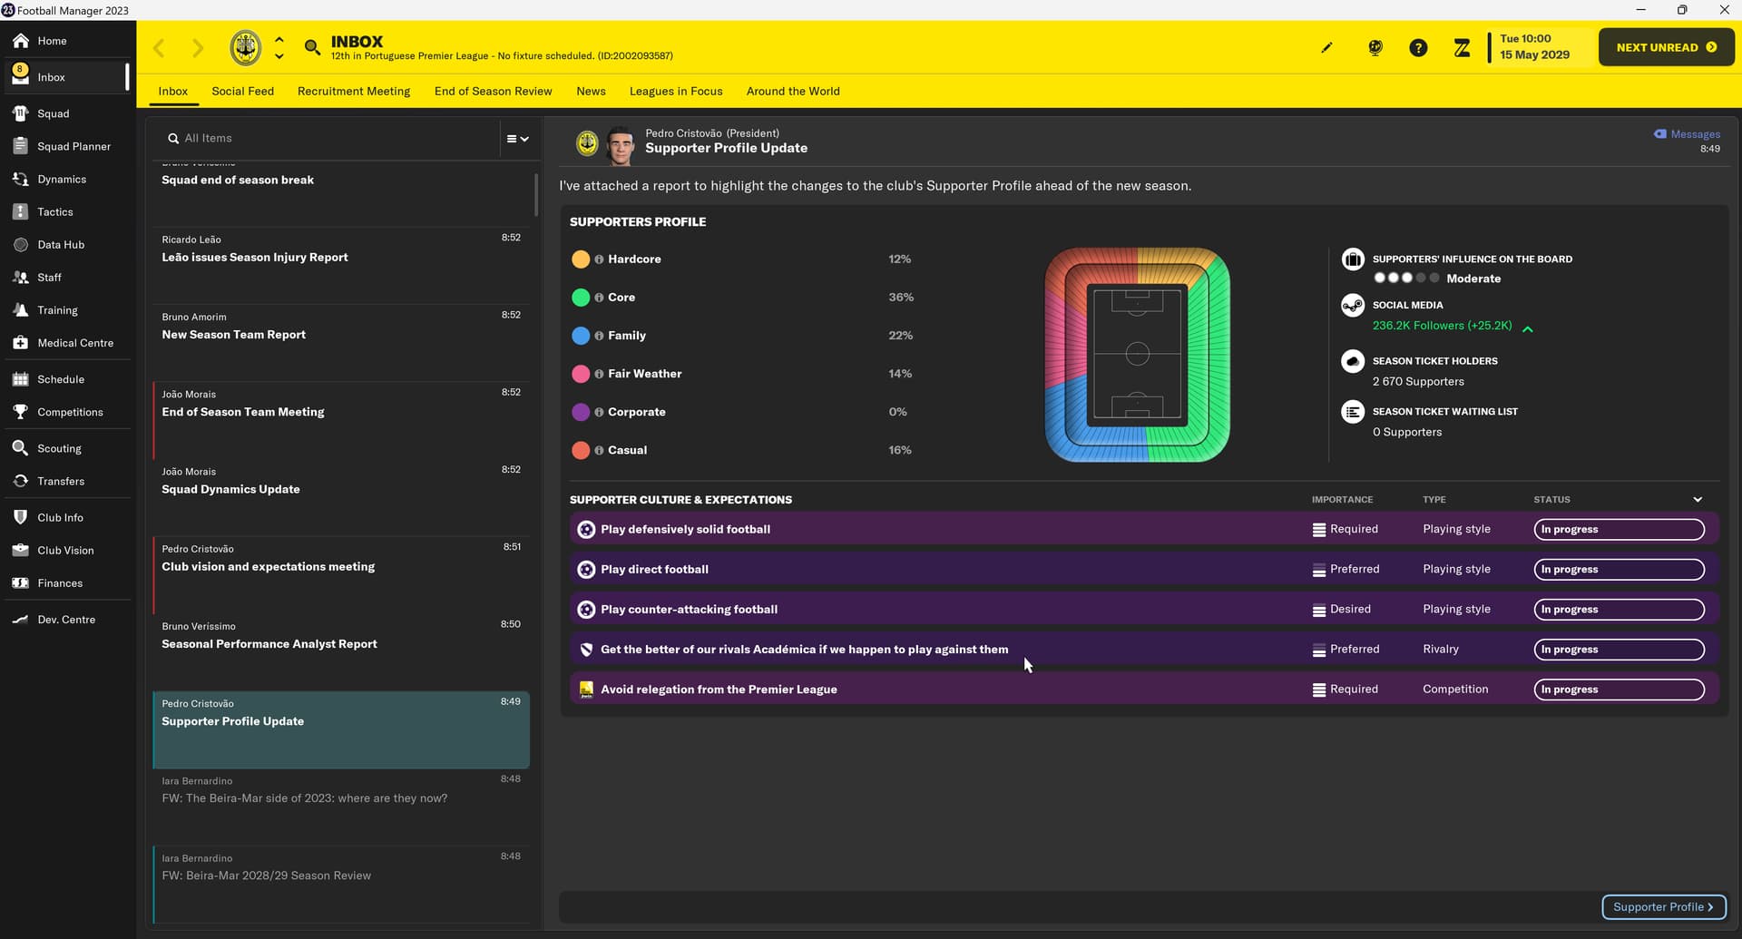
Task: Go back with the left arrow
Action: (159, 47)
